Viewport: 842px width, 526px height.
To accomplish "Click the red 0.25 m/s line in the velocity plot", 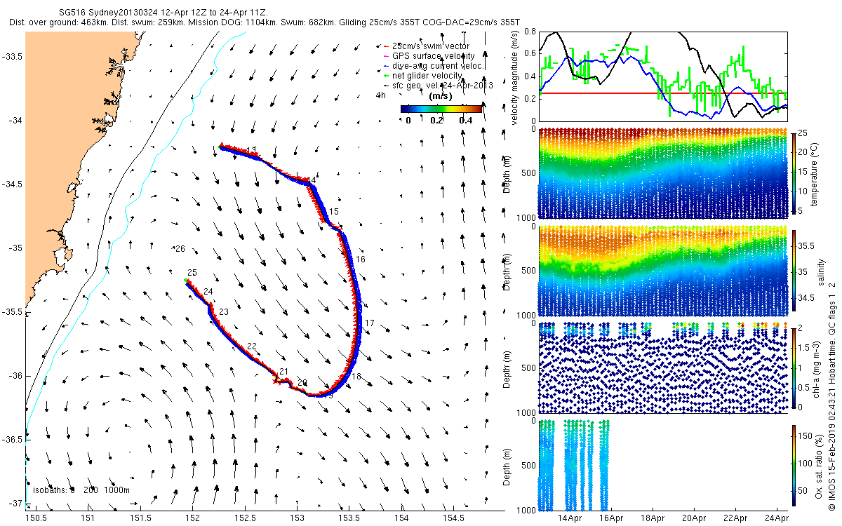I will click(662, 93).
